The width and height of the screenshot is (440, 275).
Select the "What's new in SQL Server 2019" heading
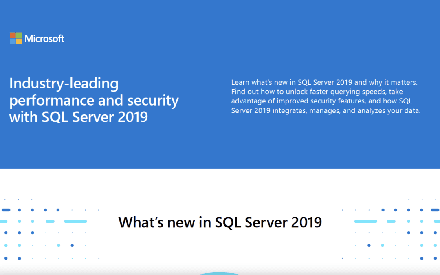click(220, 222)
